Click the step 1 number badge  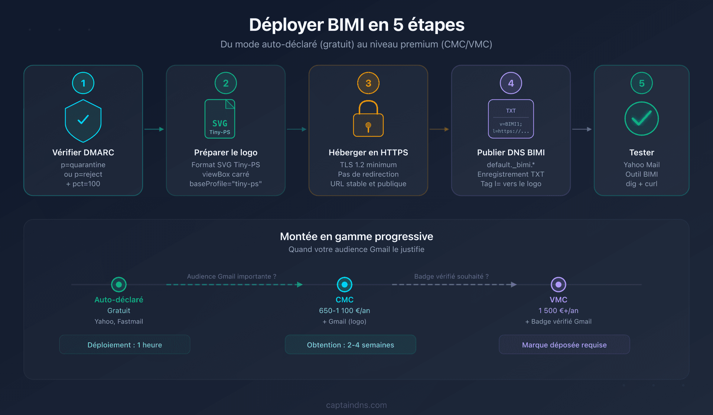(83, 83)
